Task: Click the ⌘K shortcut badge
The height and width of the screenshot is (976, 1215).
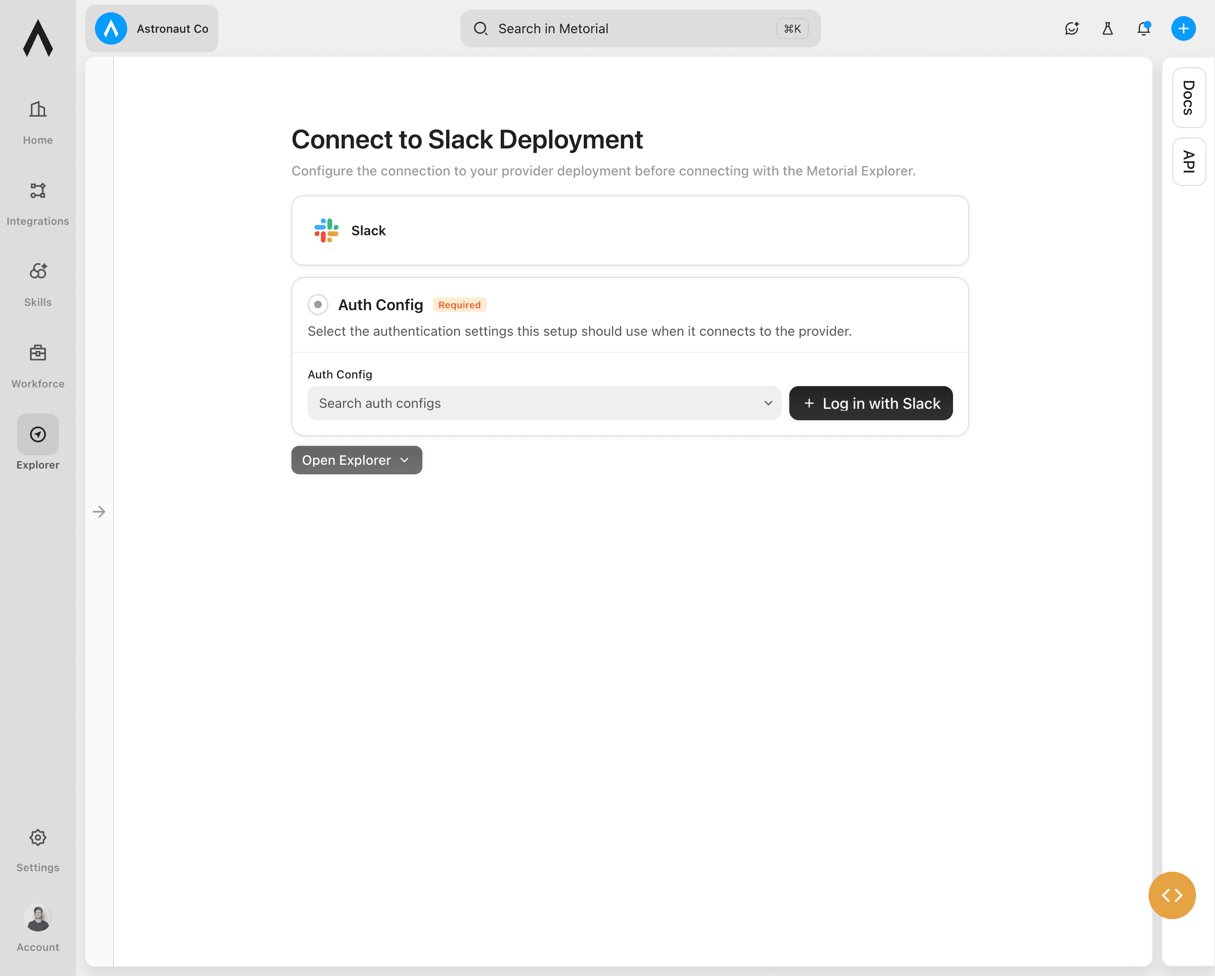Action: click(x=792, y=29)
